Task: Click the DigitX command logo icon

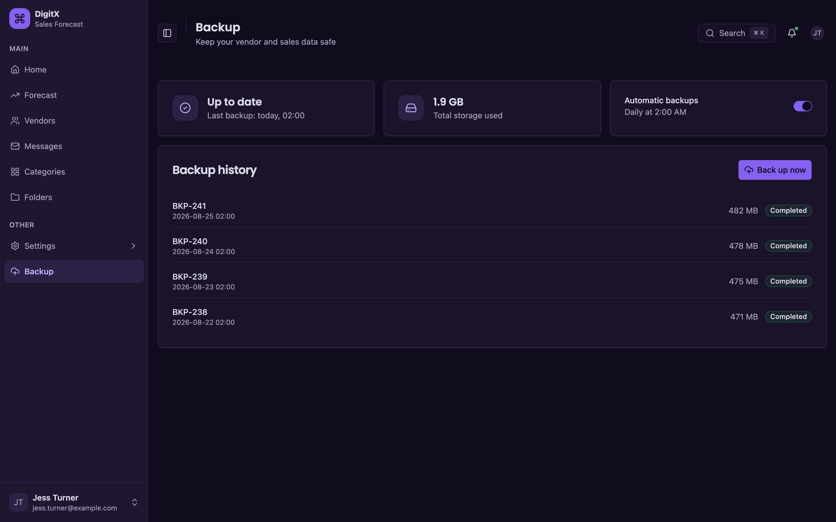Action: tap(20, 19)
